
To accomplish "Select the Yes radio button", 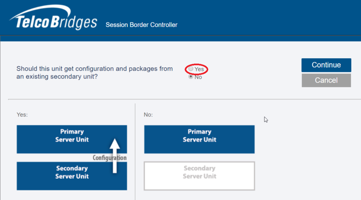I will [x=190, y=69].
